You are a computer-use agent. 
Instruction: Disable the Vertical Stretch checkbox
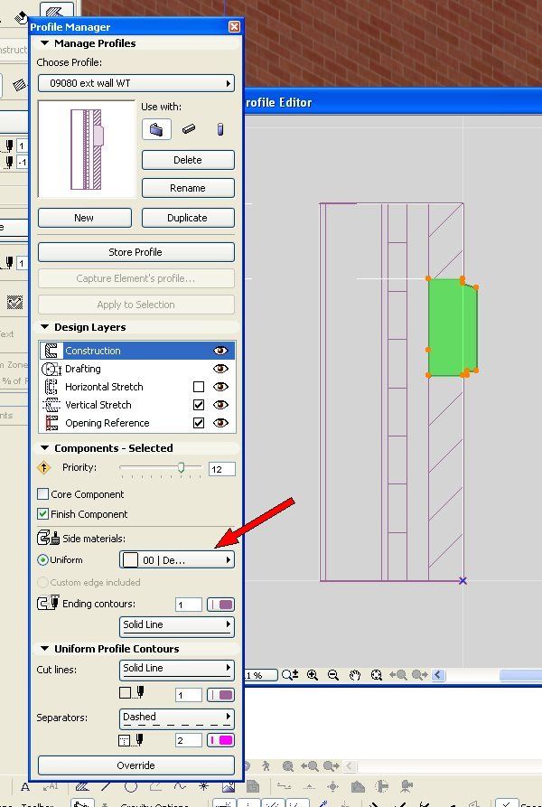pyautogui.click(x=199, y=405)
